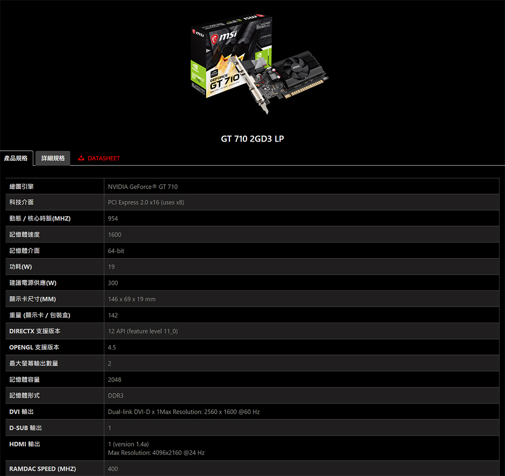
Task: Select the 建議電源供應(W) label
Action: click(32, 283)
